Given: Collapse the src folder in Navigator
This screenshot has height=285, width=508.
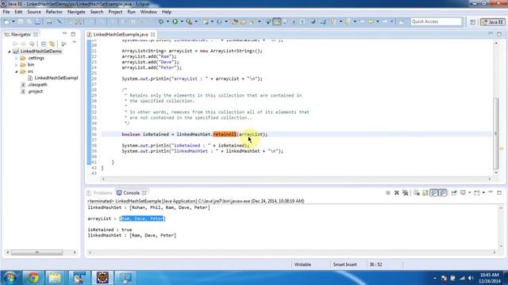Looking at the screenshot, I should 17,71.
